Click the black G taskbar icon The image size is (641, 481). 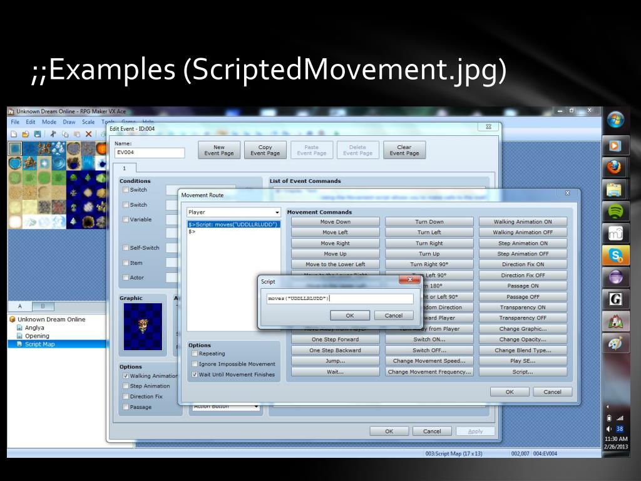(x=615, y=299)
